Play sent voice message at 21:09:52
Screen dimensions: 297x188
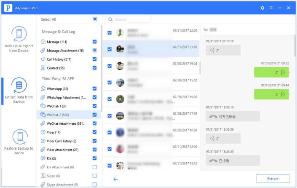click(271, 72)
